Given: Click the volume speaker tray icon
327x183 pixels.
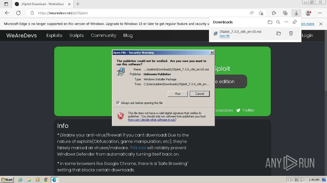Looking at the screenshot, I should pyautogui.click(x=290, y=180).
